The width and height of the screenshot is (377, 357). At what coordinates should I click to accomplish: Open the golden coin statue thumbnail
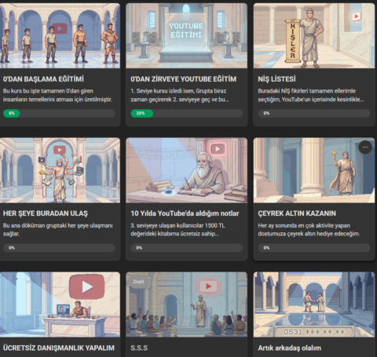pos(314,170)
